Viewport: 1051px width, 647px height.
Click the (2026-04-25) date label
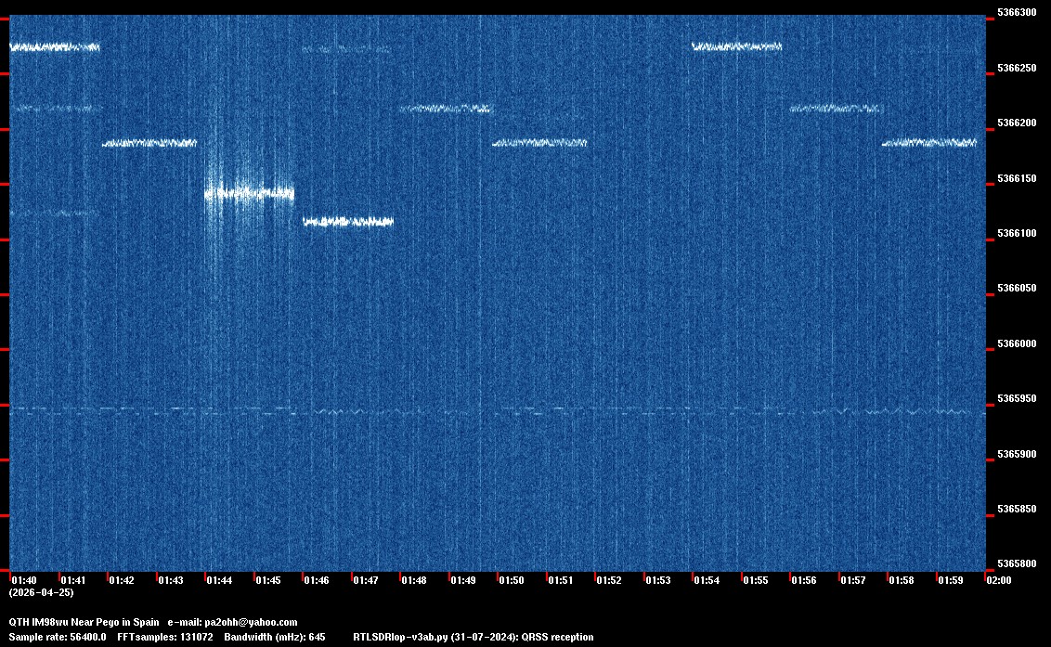click(x=41, y=592)
